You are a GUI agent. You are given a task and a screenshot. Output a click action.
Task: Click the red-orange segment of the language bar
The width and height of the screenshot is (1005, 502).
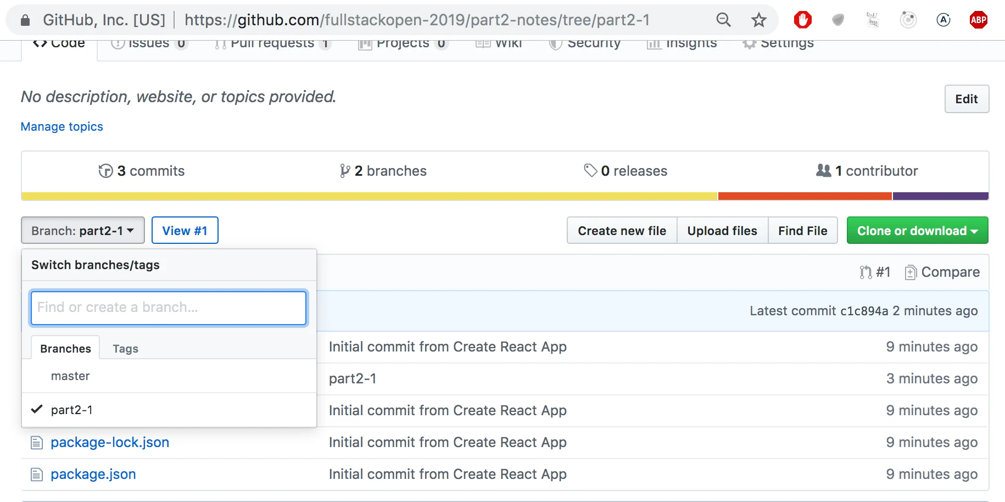(x=805, y=196)
